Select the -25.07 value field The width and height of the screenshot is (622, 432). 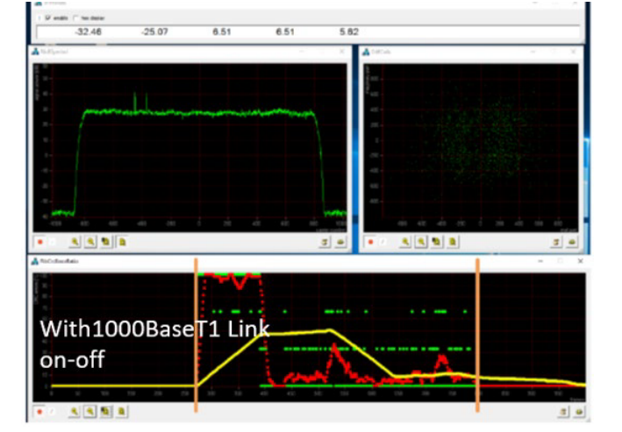click(x=154, y=32)
